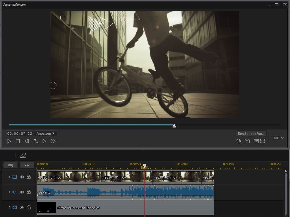Click the video track icon on track 1

coord(14,176)
